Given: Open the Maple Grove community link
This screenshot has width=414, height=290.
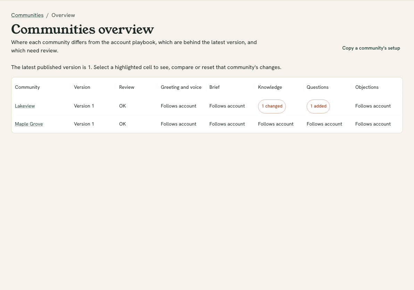Looking at the screenshot, I should (29, 124).
